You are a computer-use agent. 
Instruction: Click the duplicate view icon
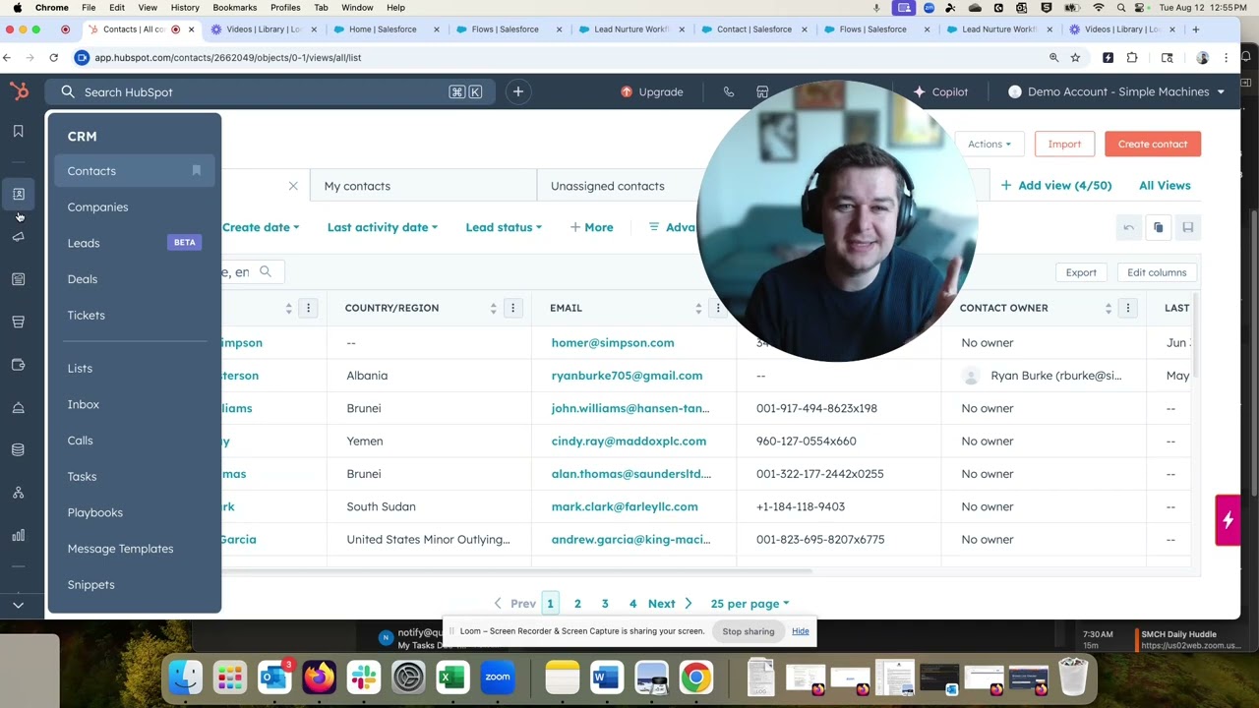tap(1158, 227)
